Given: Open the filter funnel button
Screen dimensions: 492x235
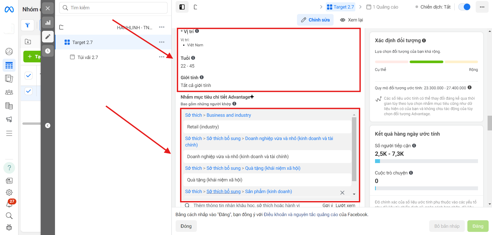Looking at the screenshot, I should [27, 25].
